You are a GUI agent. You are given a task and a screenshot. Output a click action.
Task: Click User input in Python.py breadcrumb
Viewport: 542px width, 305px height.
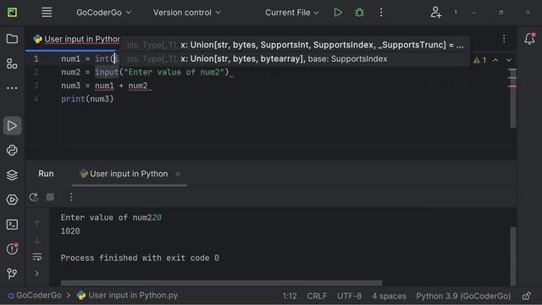[x=128, y=296]
